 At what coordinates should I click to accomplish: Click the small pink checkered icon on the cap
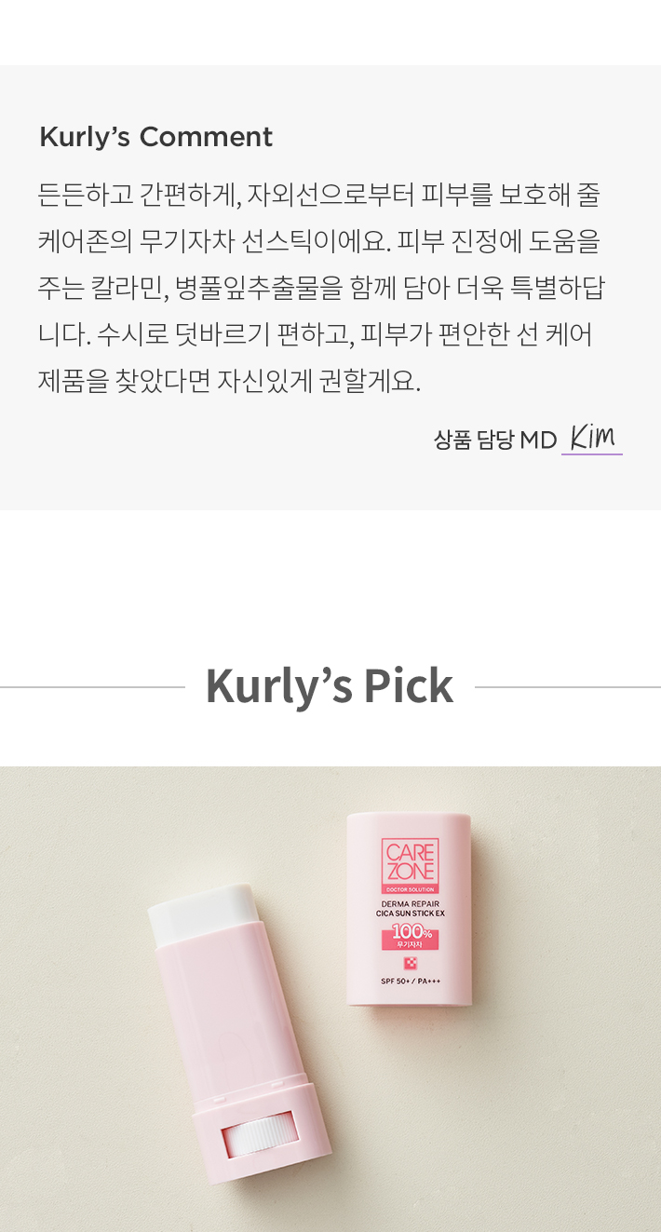[x=410, y=964]
